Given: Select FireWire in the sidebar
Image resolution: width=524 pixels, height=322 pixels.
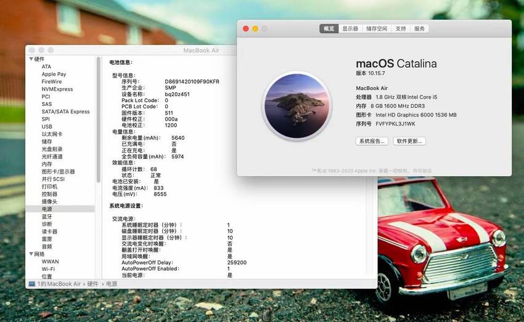Looking at the screenshot, I should pos(51,82).
